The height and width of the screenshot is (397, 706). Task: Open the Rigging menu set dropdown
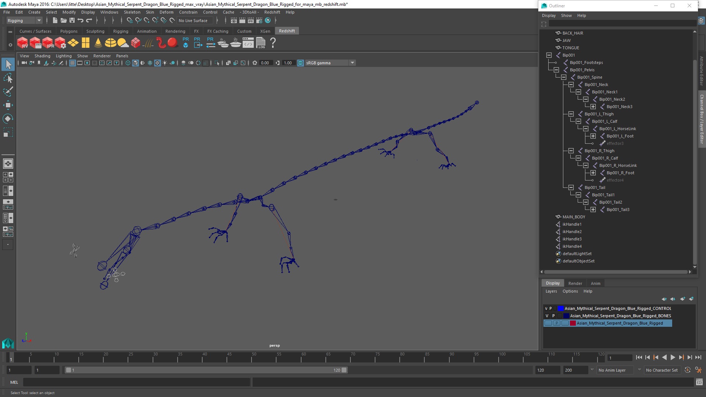39,21
